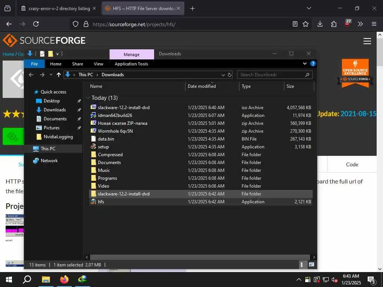This screenshot has height=287, width=383.
Task: Open Customize Quick Access Toolbar dropdown
Action: pos(57,54)
